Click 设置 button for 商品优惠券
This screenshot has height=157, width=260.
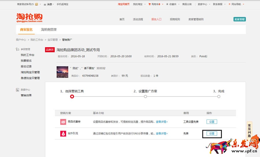tap(212, 122)
